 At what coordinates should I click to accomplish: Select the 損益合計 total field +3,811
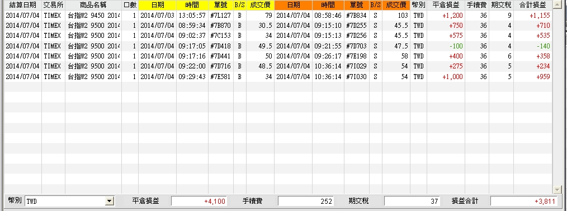524,201
